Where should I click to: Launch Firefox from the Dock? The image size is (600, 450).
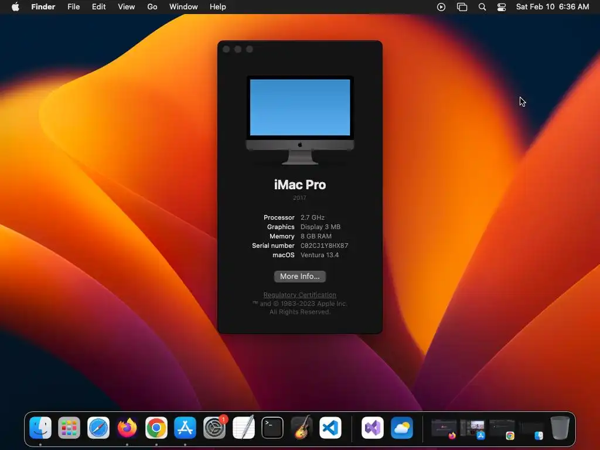(x=127, y=427)
